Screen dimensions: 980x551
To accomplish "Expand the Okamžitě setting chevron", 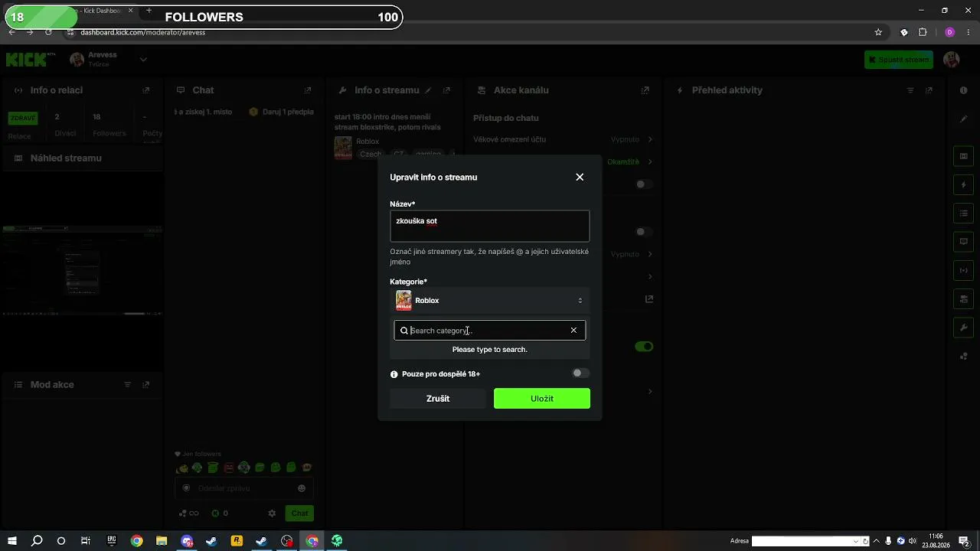I will 650,161.
